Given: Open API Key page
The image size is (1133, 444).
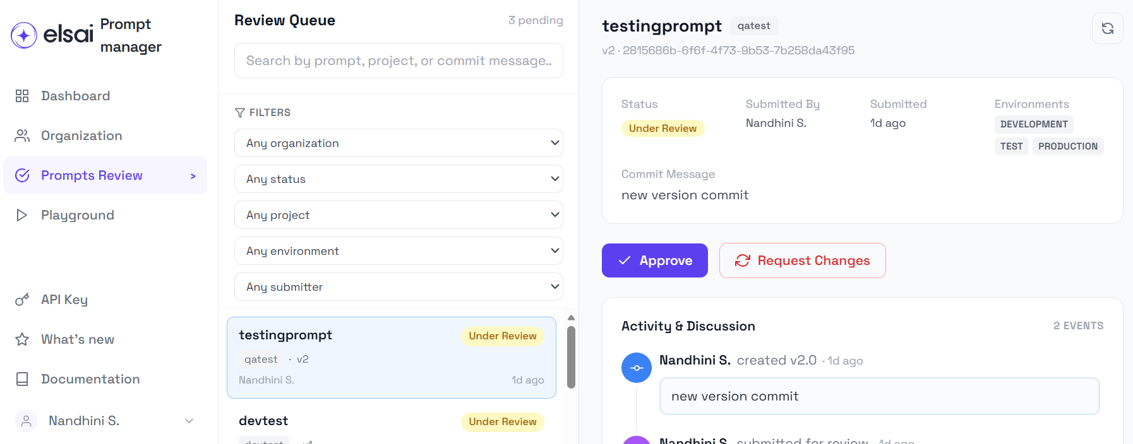Looking at the screenshot, I should [x=105, y=300].
